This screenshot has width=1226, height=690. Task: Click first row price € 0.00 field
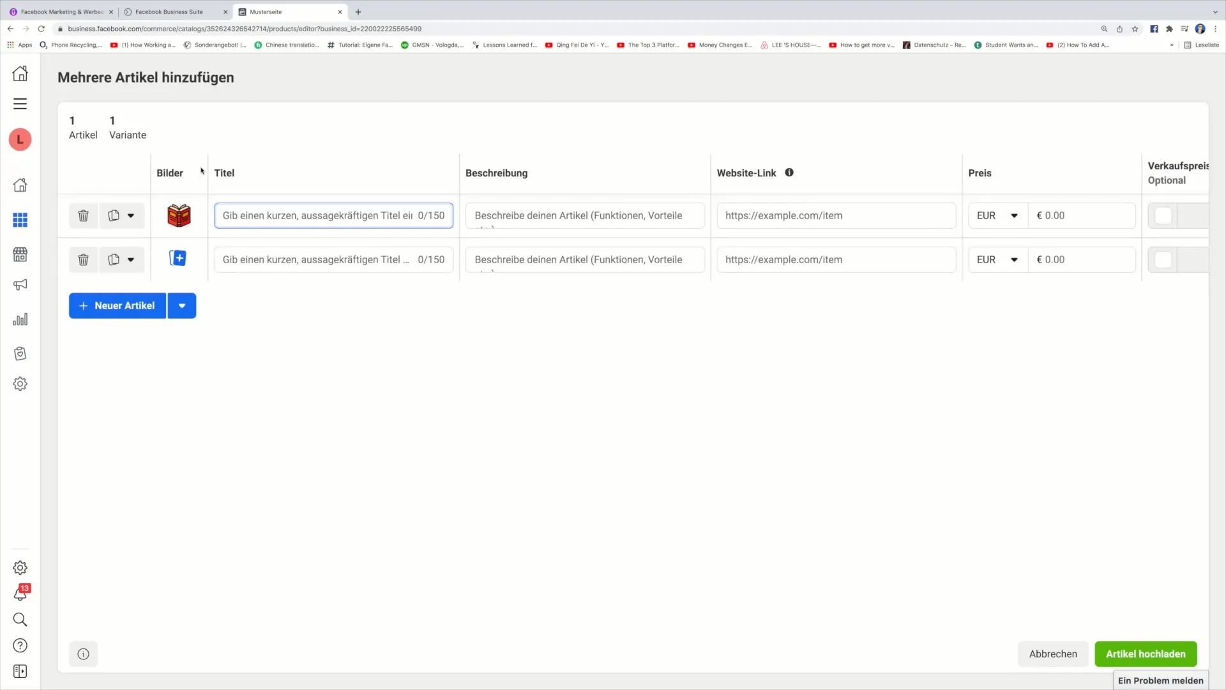1082,215
